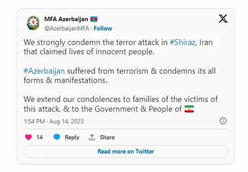Open the tweet info circle icon
The height and width of the screenshot is (172, 248).
point(223,121)
